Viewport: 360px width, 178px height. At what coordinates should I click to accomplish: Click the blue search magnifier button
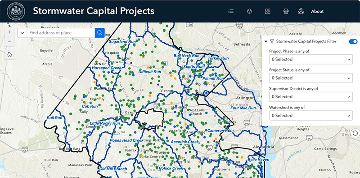tap(99, 33)
